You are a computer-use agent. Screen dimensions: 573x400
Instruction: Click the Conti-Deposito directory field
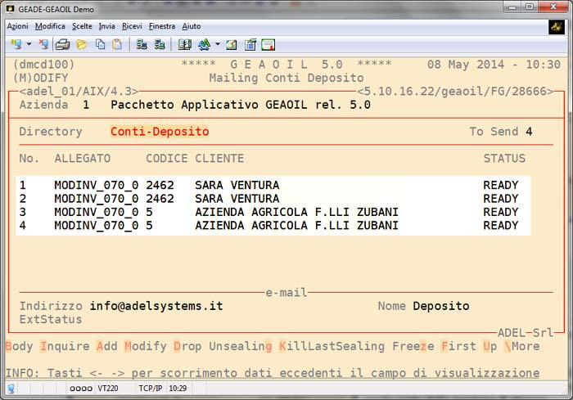(x=159, y=132)
